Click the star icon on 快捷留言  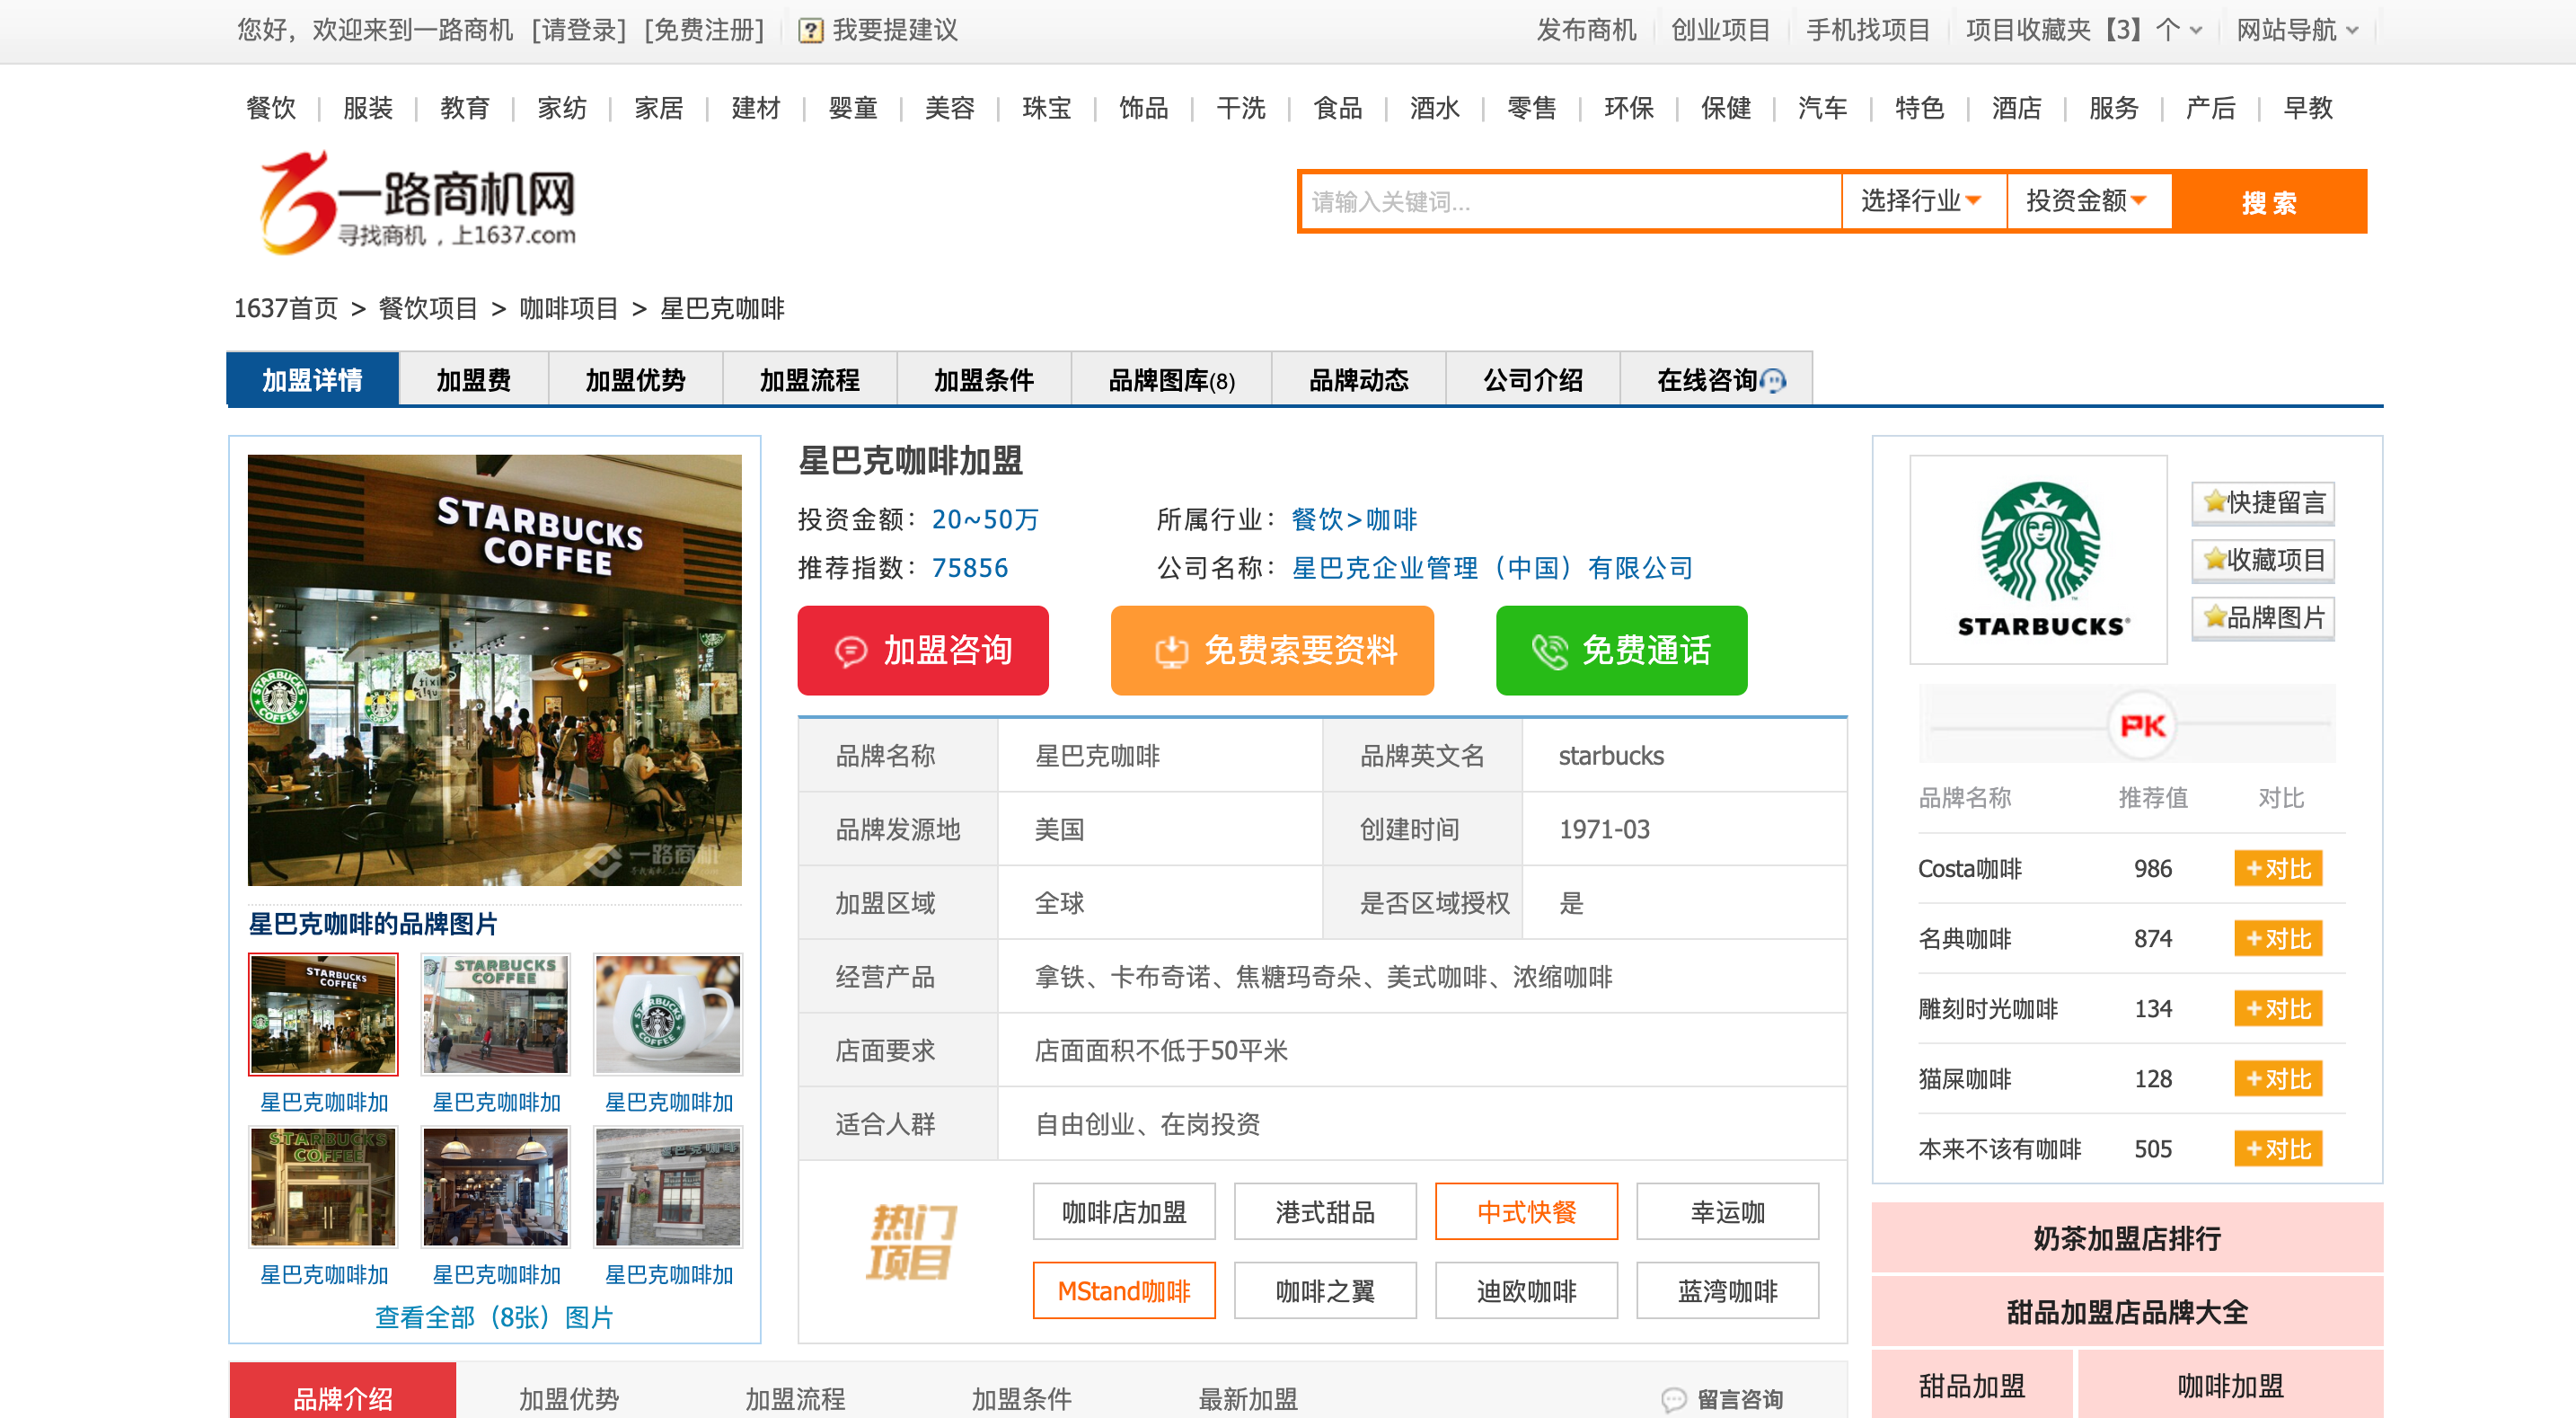coord(2214,501)
